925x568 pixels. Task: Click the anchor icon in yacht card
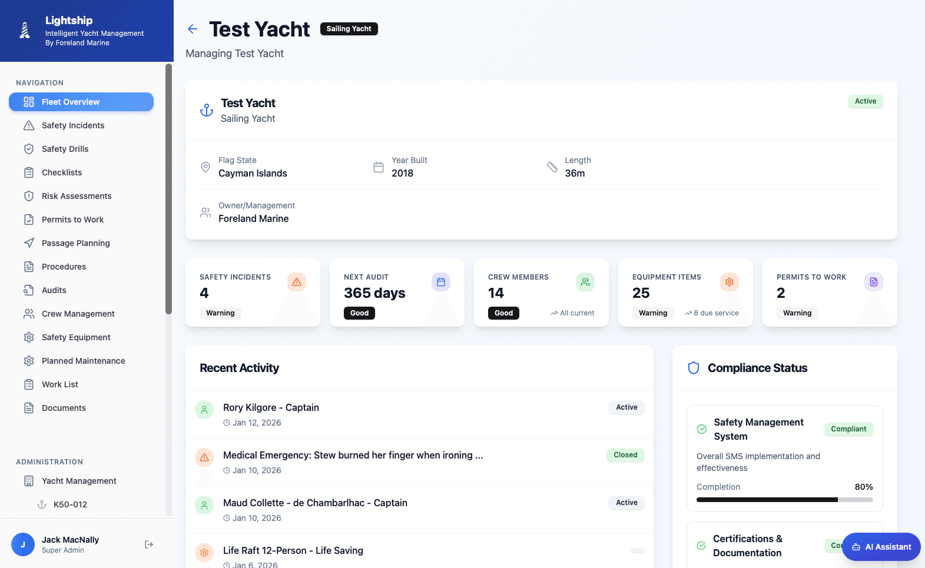click(207, 110)
